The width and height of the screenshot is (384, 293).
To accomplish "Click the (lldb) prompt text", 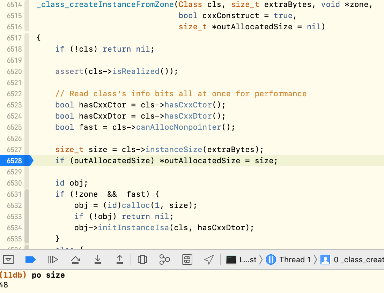I will pyautogui.click(x=13, y=275).
